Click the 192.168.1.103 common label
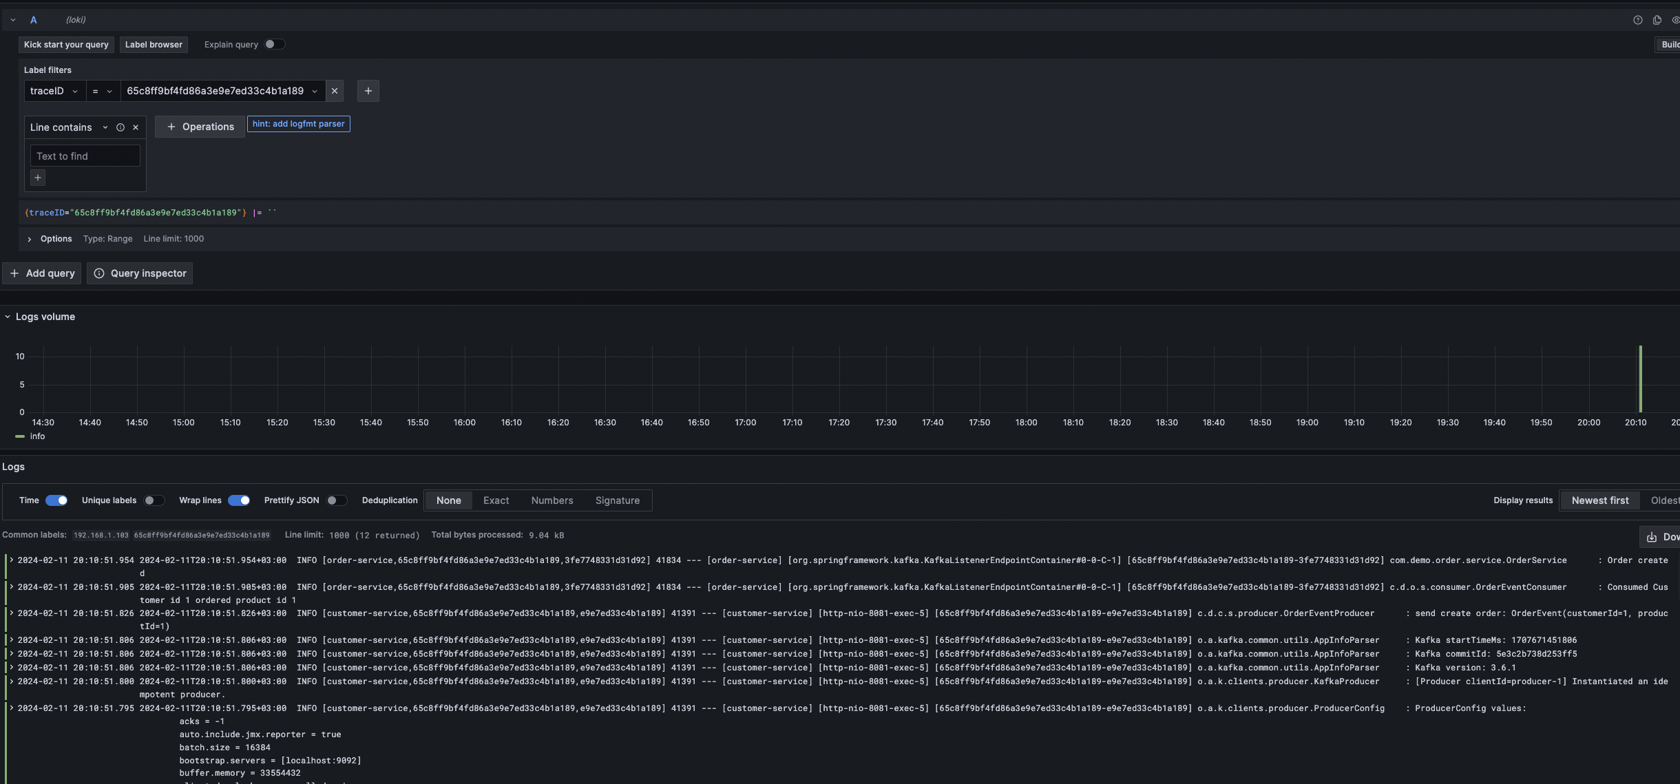1680x784 pixels. (101, 536)
